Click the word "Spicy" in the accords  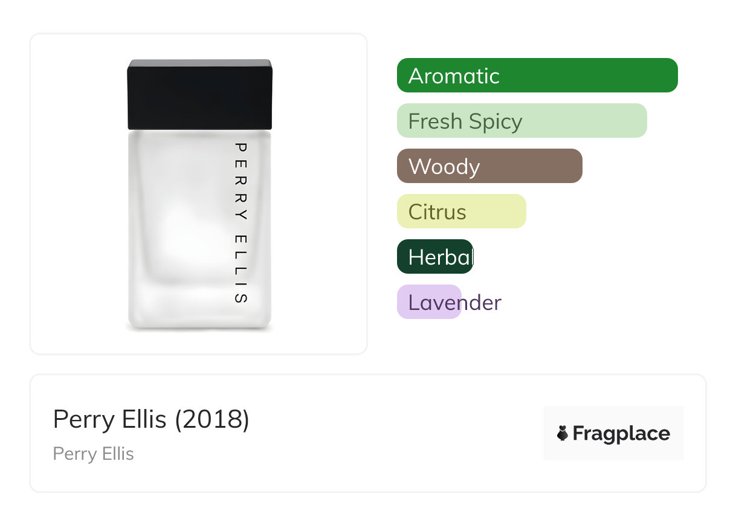495,121
